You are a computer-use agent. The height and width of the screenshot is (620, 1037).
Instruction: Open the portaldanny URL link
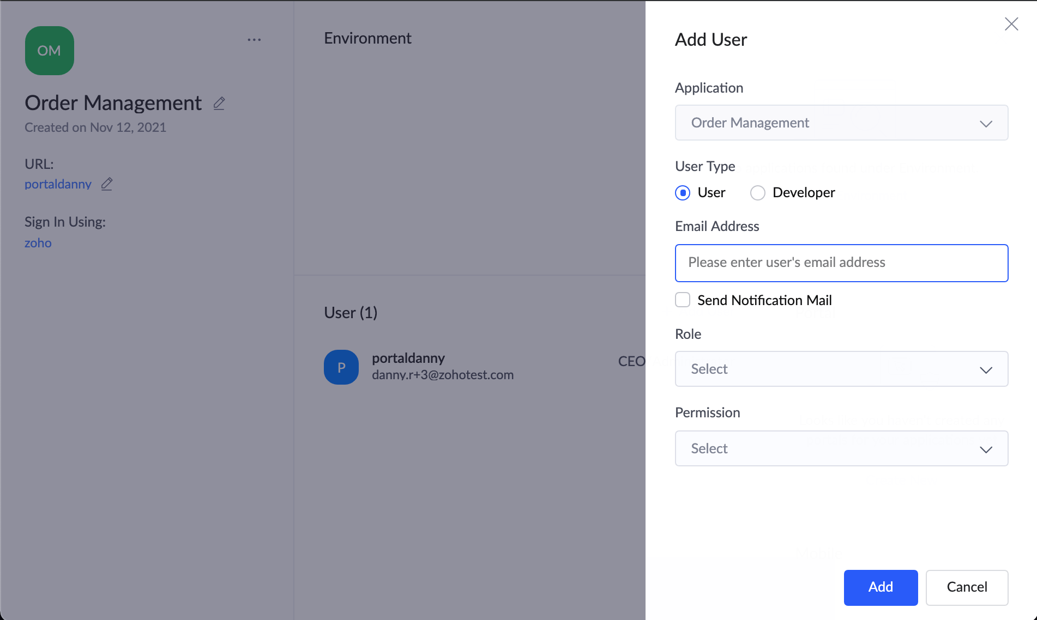[x=58, y=184]
